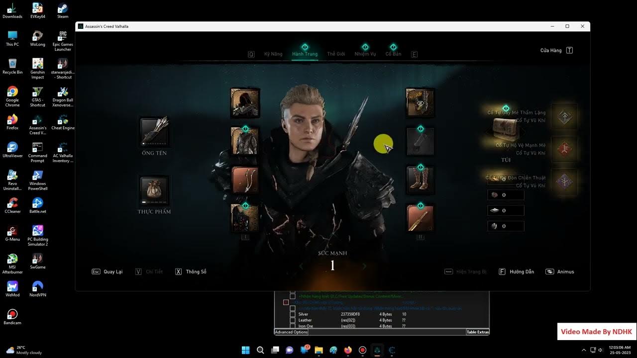The image size is (637, 358).
Task: Open the Animus menu
Action: pos(560,272)
